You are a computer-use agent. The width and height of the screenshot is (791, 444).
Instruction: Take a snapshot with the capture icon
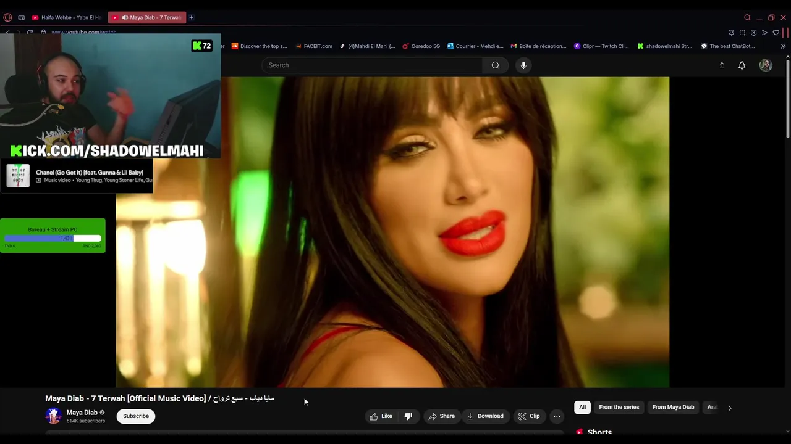point(743,33)
